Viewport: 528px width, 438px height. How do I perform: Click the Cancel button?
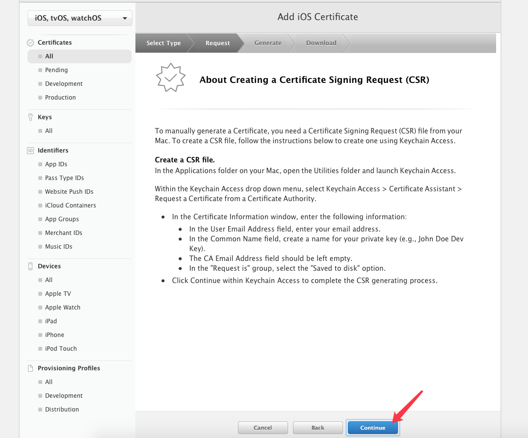pos(263,428)
